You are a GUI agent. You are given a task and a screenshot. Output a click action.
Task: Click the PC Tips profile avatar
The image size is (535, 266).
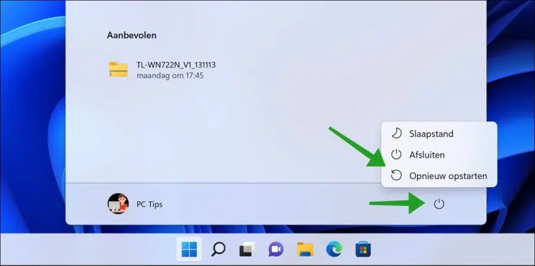(x=118, y=204)
